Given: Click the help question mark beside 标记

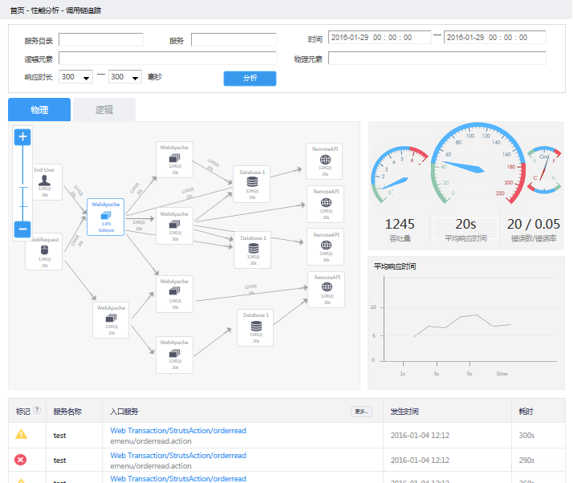Looking at the screenshot, I should tap(37, 410).
